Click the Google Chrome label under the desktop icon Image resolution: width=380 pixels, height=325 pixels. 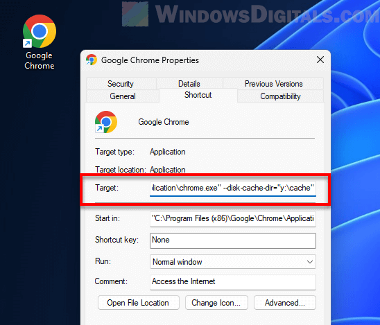point(40,60)
